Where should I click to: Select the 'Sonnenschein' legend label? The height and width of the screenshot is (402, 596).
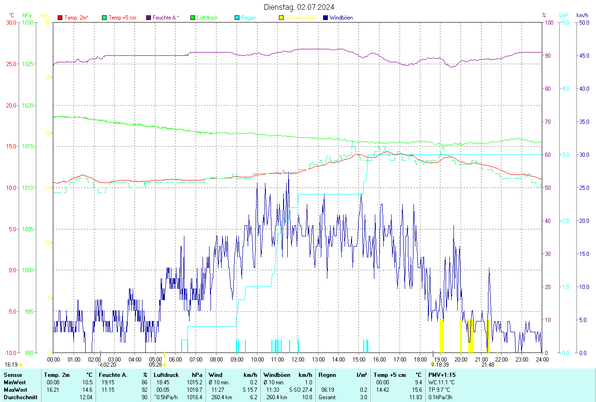coord(301,18)
